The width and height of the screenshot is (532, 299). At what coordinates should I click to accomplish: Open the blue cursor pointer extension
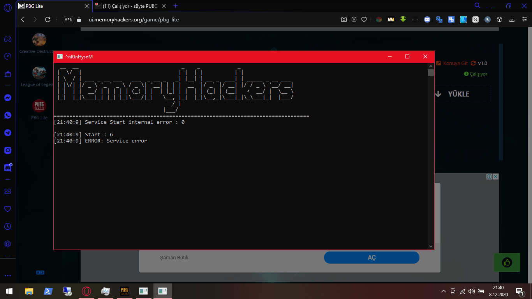[x=488, y=19]
